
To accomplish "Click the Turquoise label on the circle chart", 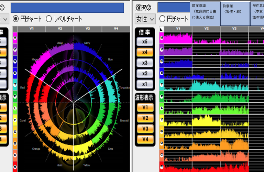I will click(124, 88).
